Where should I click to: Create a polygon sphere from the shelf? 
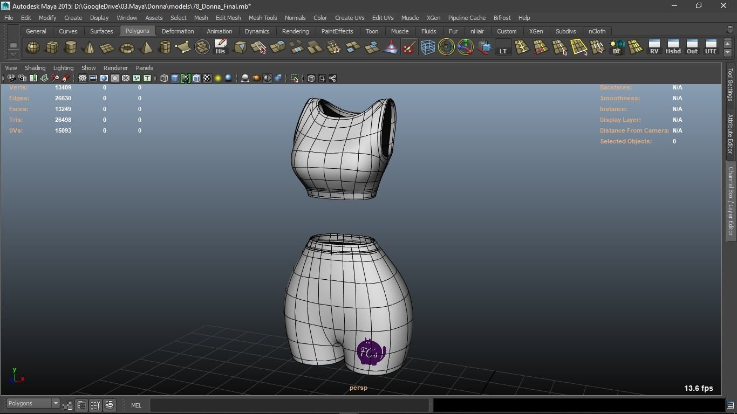[33, 47]
